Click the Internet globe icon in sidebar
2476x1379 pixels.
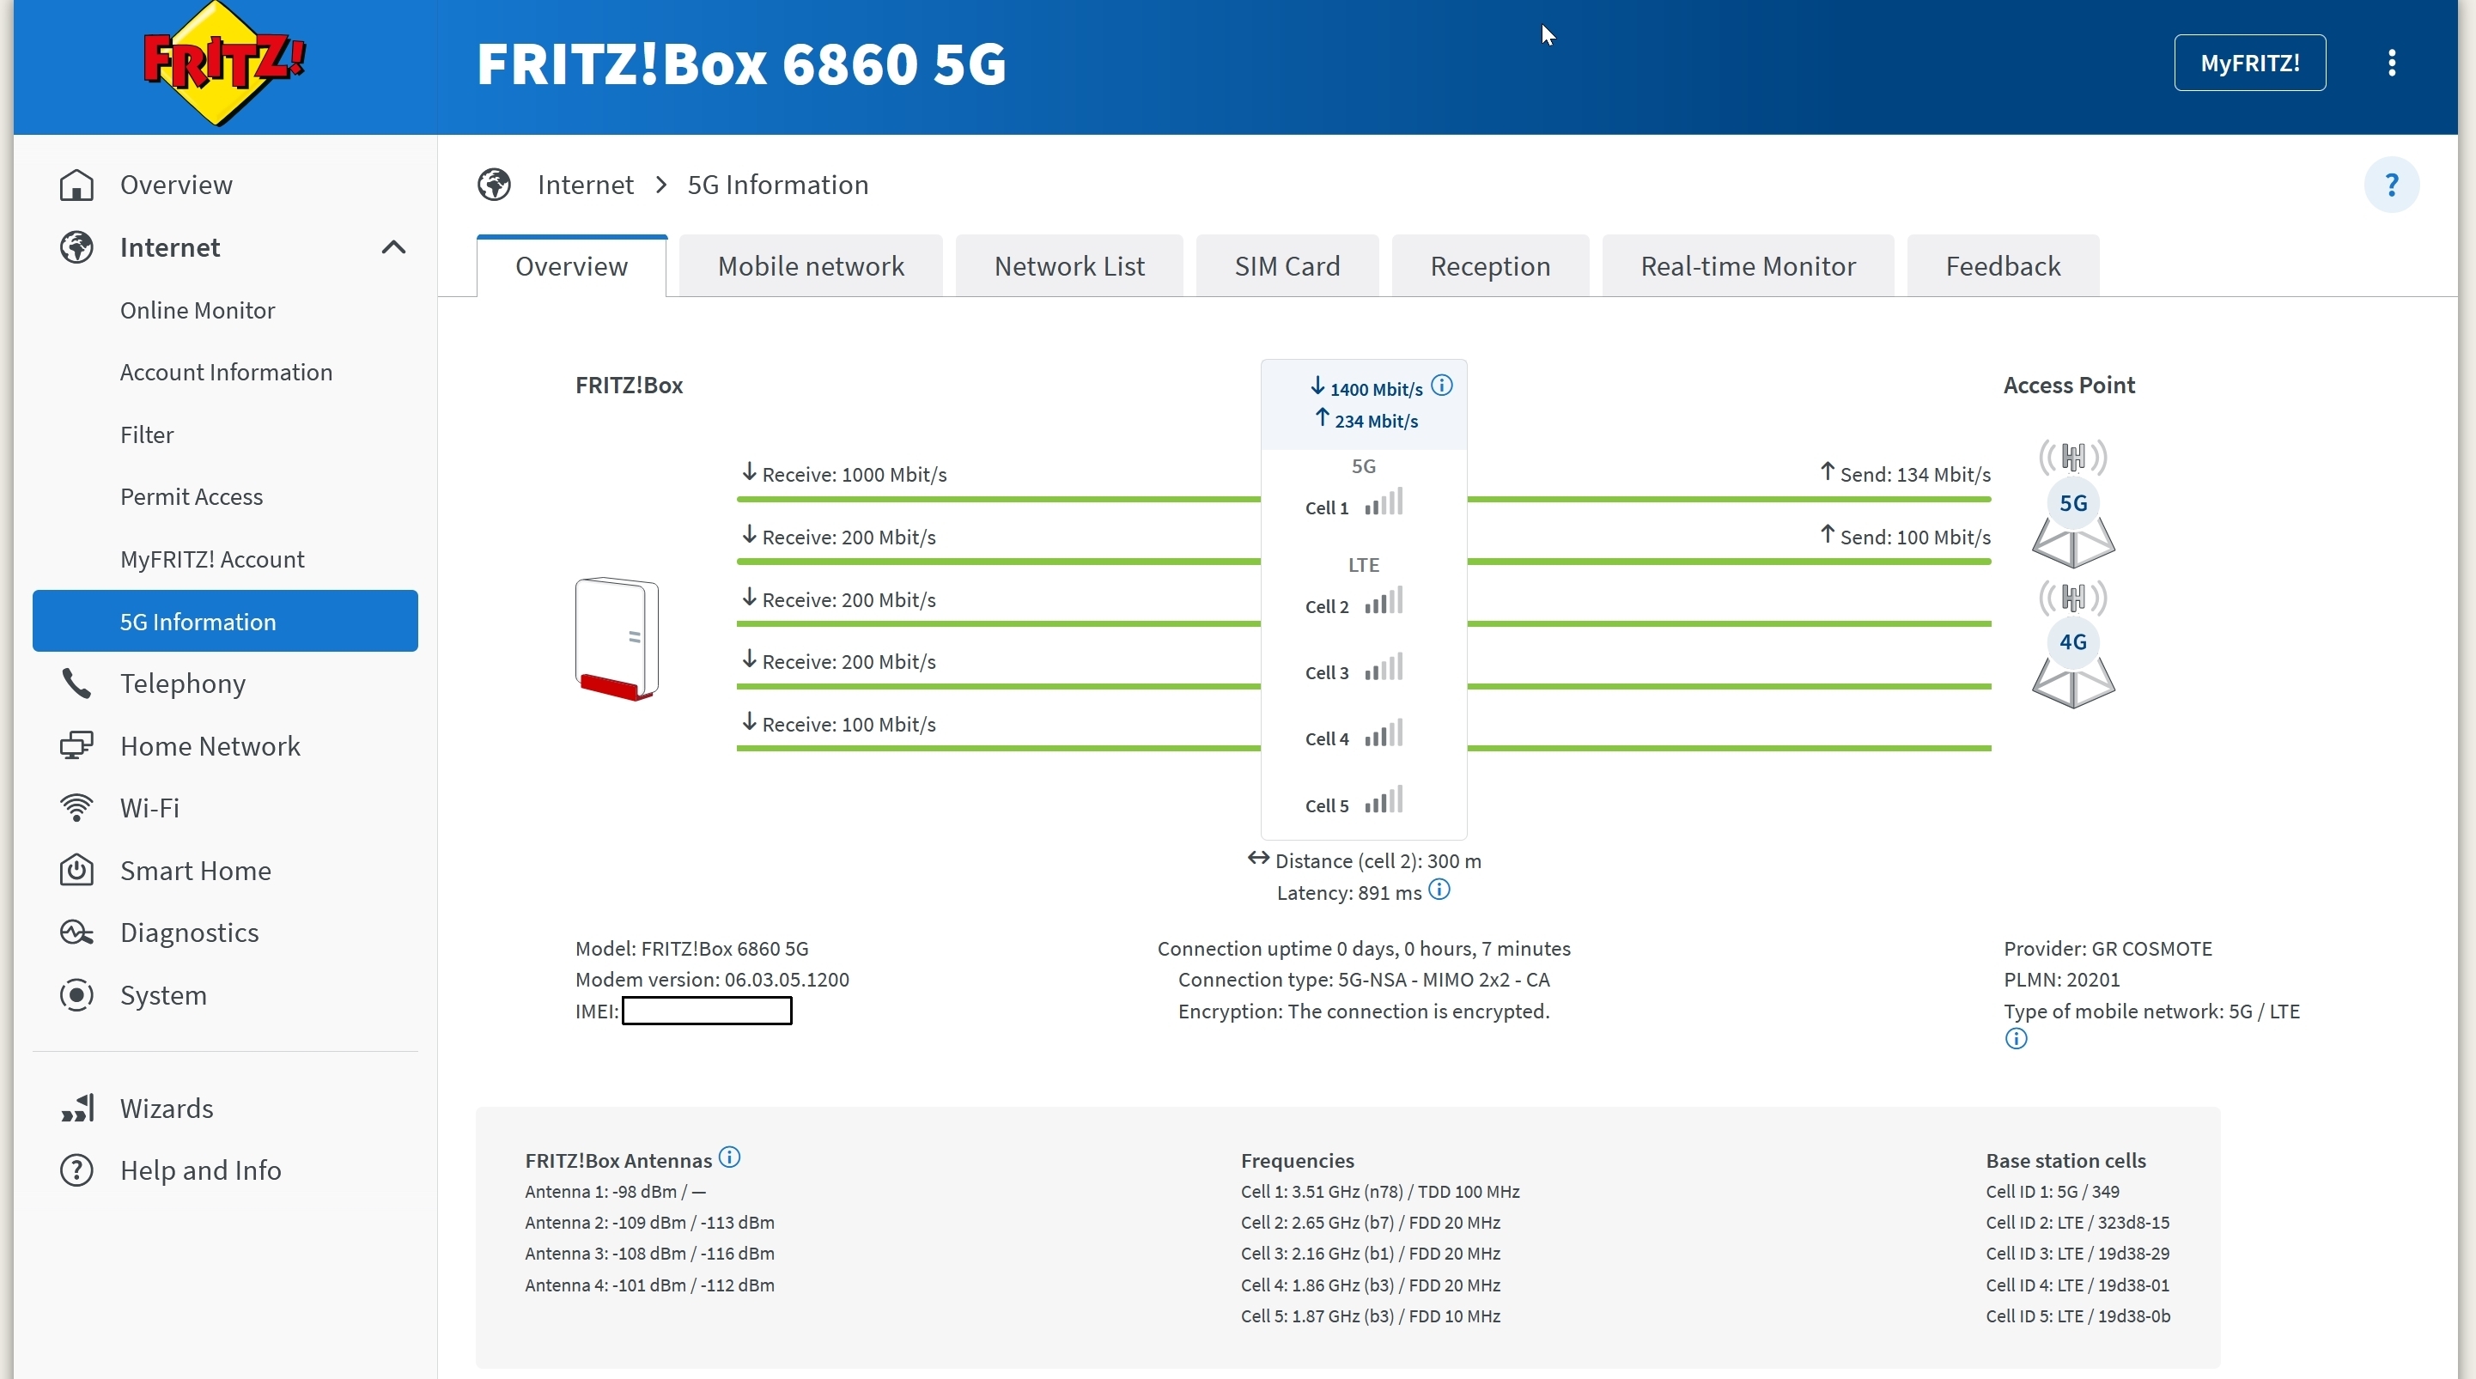tap(77, 247)
